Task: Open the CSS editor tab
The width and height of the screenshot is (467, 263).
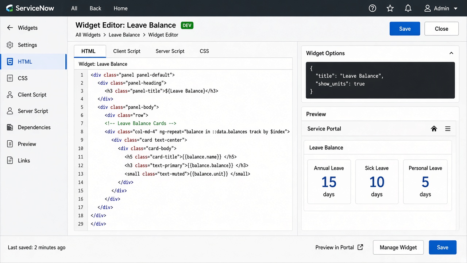Action: 204,51
